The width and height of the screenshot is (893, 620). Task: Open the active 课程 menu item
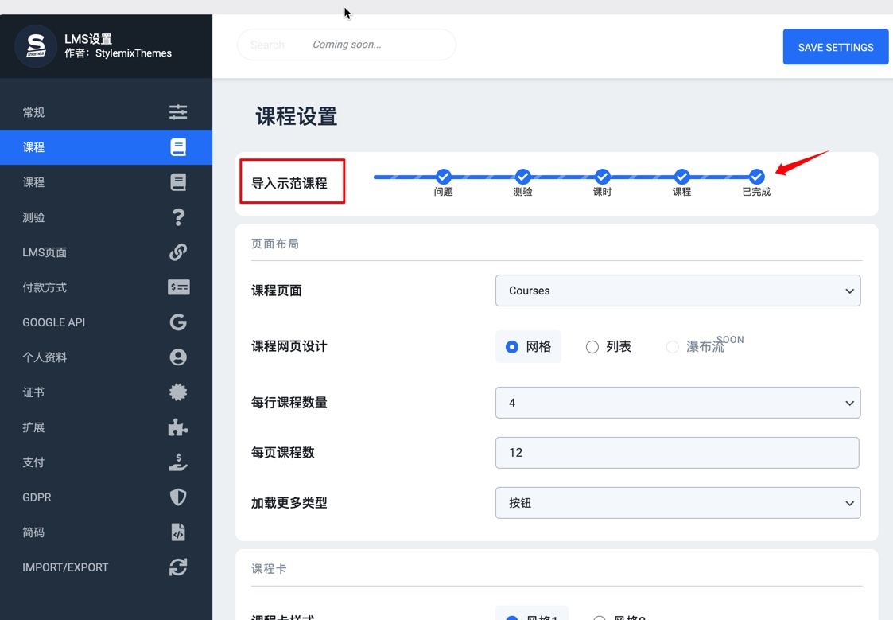106,147
